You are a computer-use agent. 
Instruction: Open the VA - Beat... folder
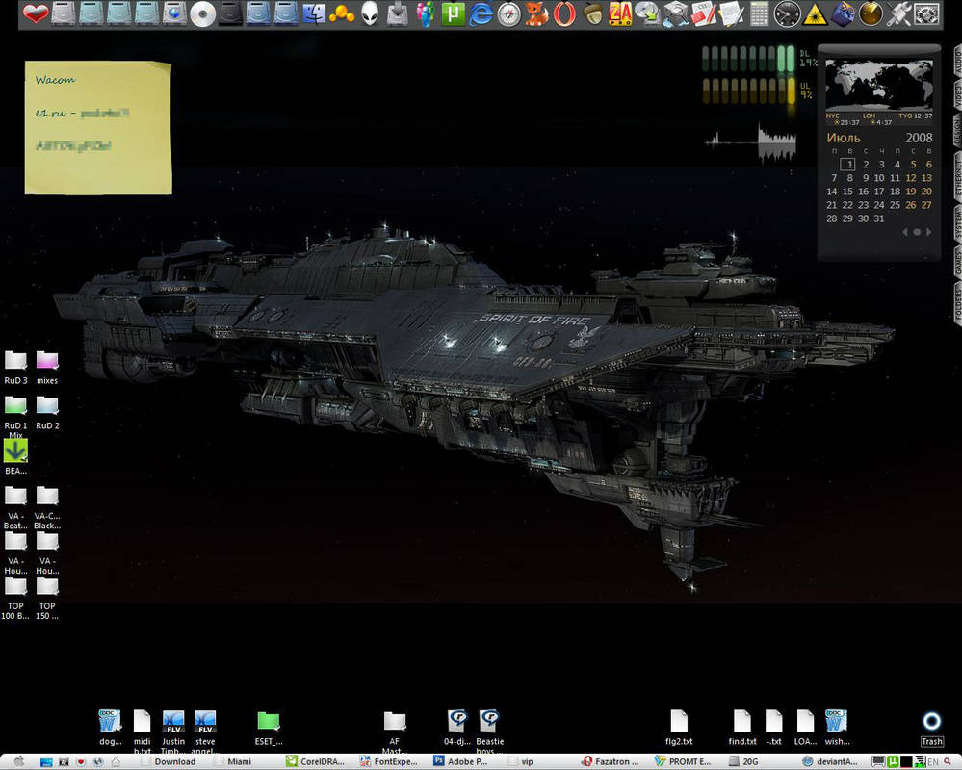15,507
